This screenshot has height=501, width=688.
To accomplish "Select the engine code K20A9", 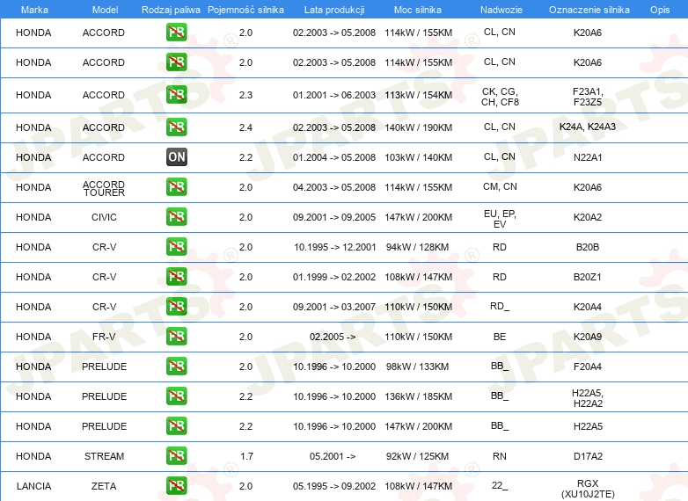I will (588, 337).
